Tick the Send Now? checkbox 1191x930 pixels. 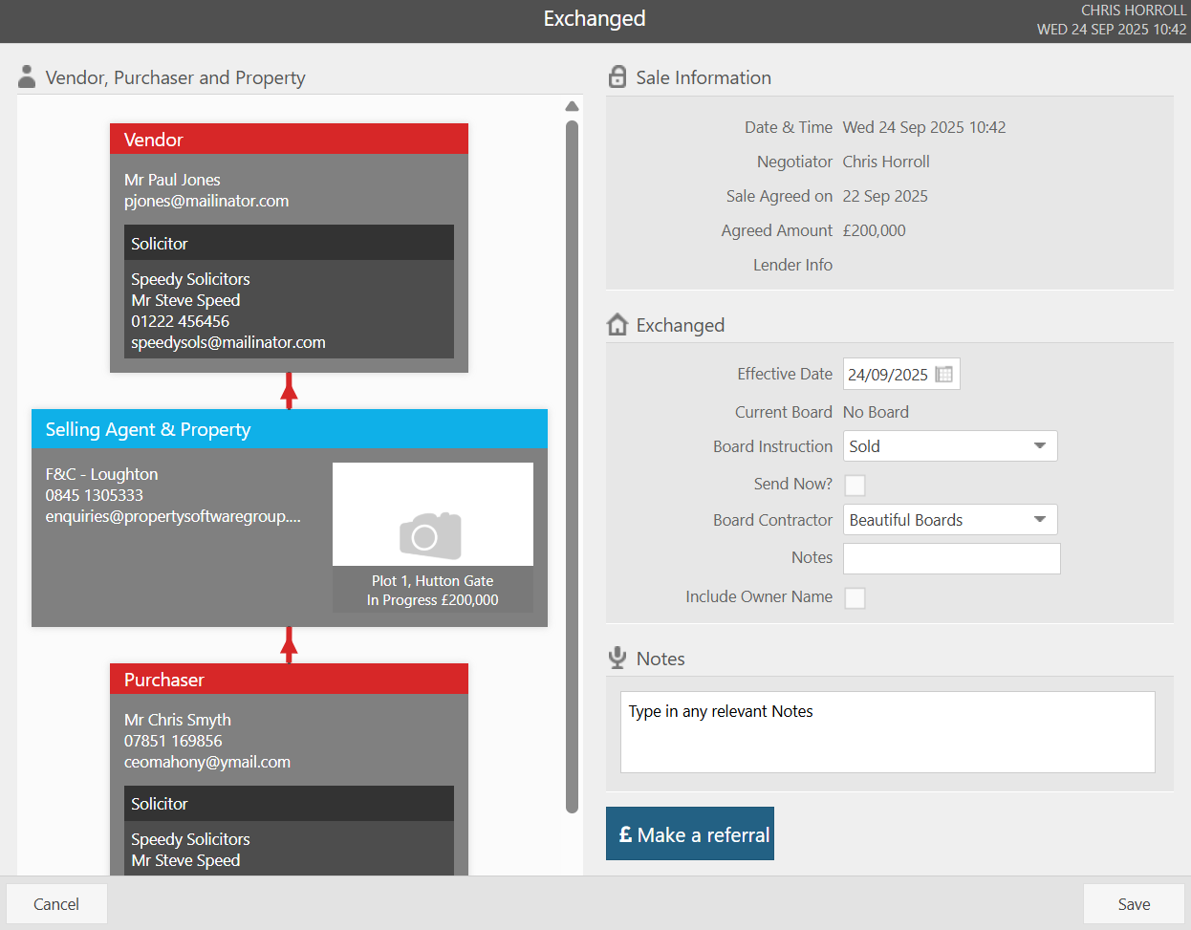(x=855, y=485)
